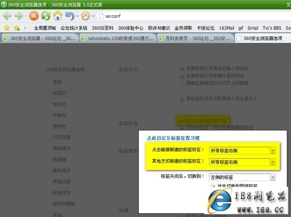Open 其他方式新建的标签放在 dropdown
291x217 pixels.
(x=242, y=162)
